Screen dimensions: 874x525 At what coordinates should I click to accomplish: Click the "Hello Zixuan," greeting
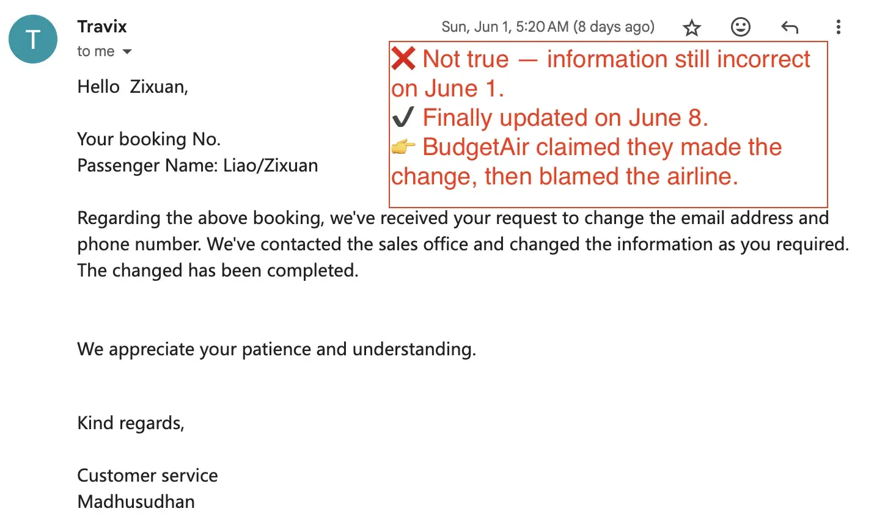(x=133, y=87)
